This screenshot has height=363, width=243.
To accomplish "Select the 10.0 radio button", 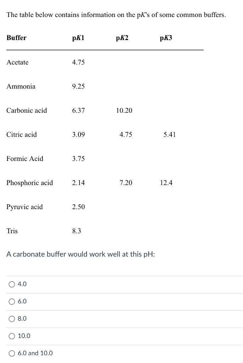I will pos(12,336).
